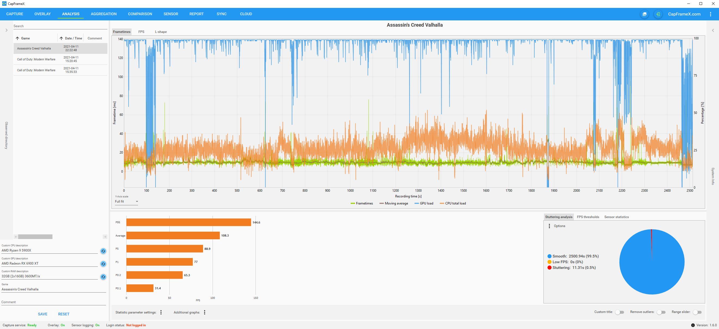Select the Assassin's Creed Valhalla record
Screen dimensions: 719x329
(60, 48)
